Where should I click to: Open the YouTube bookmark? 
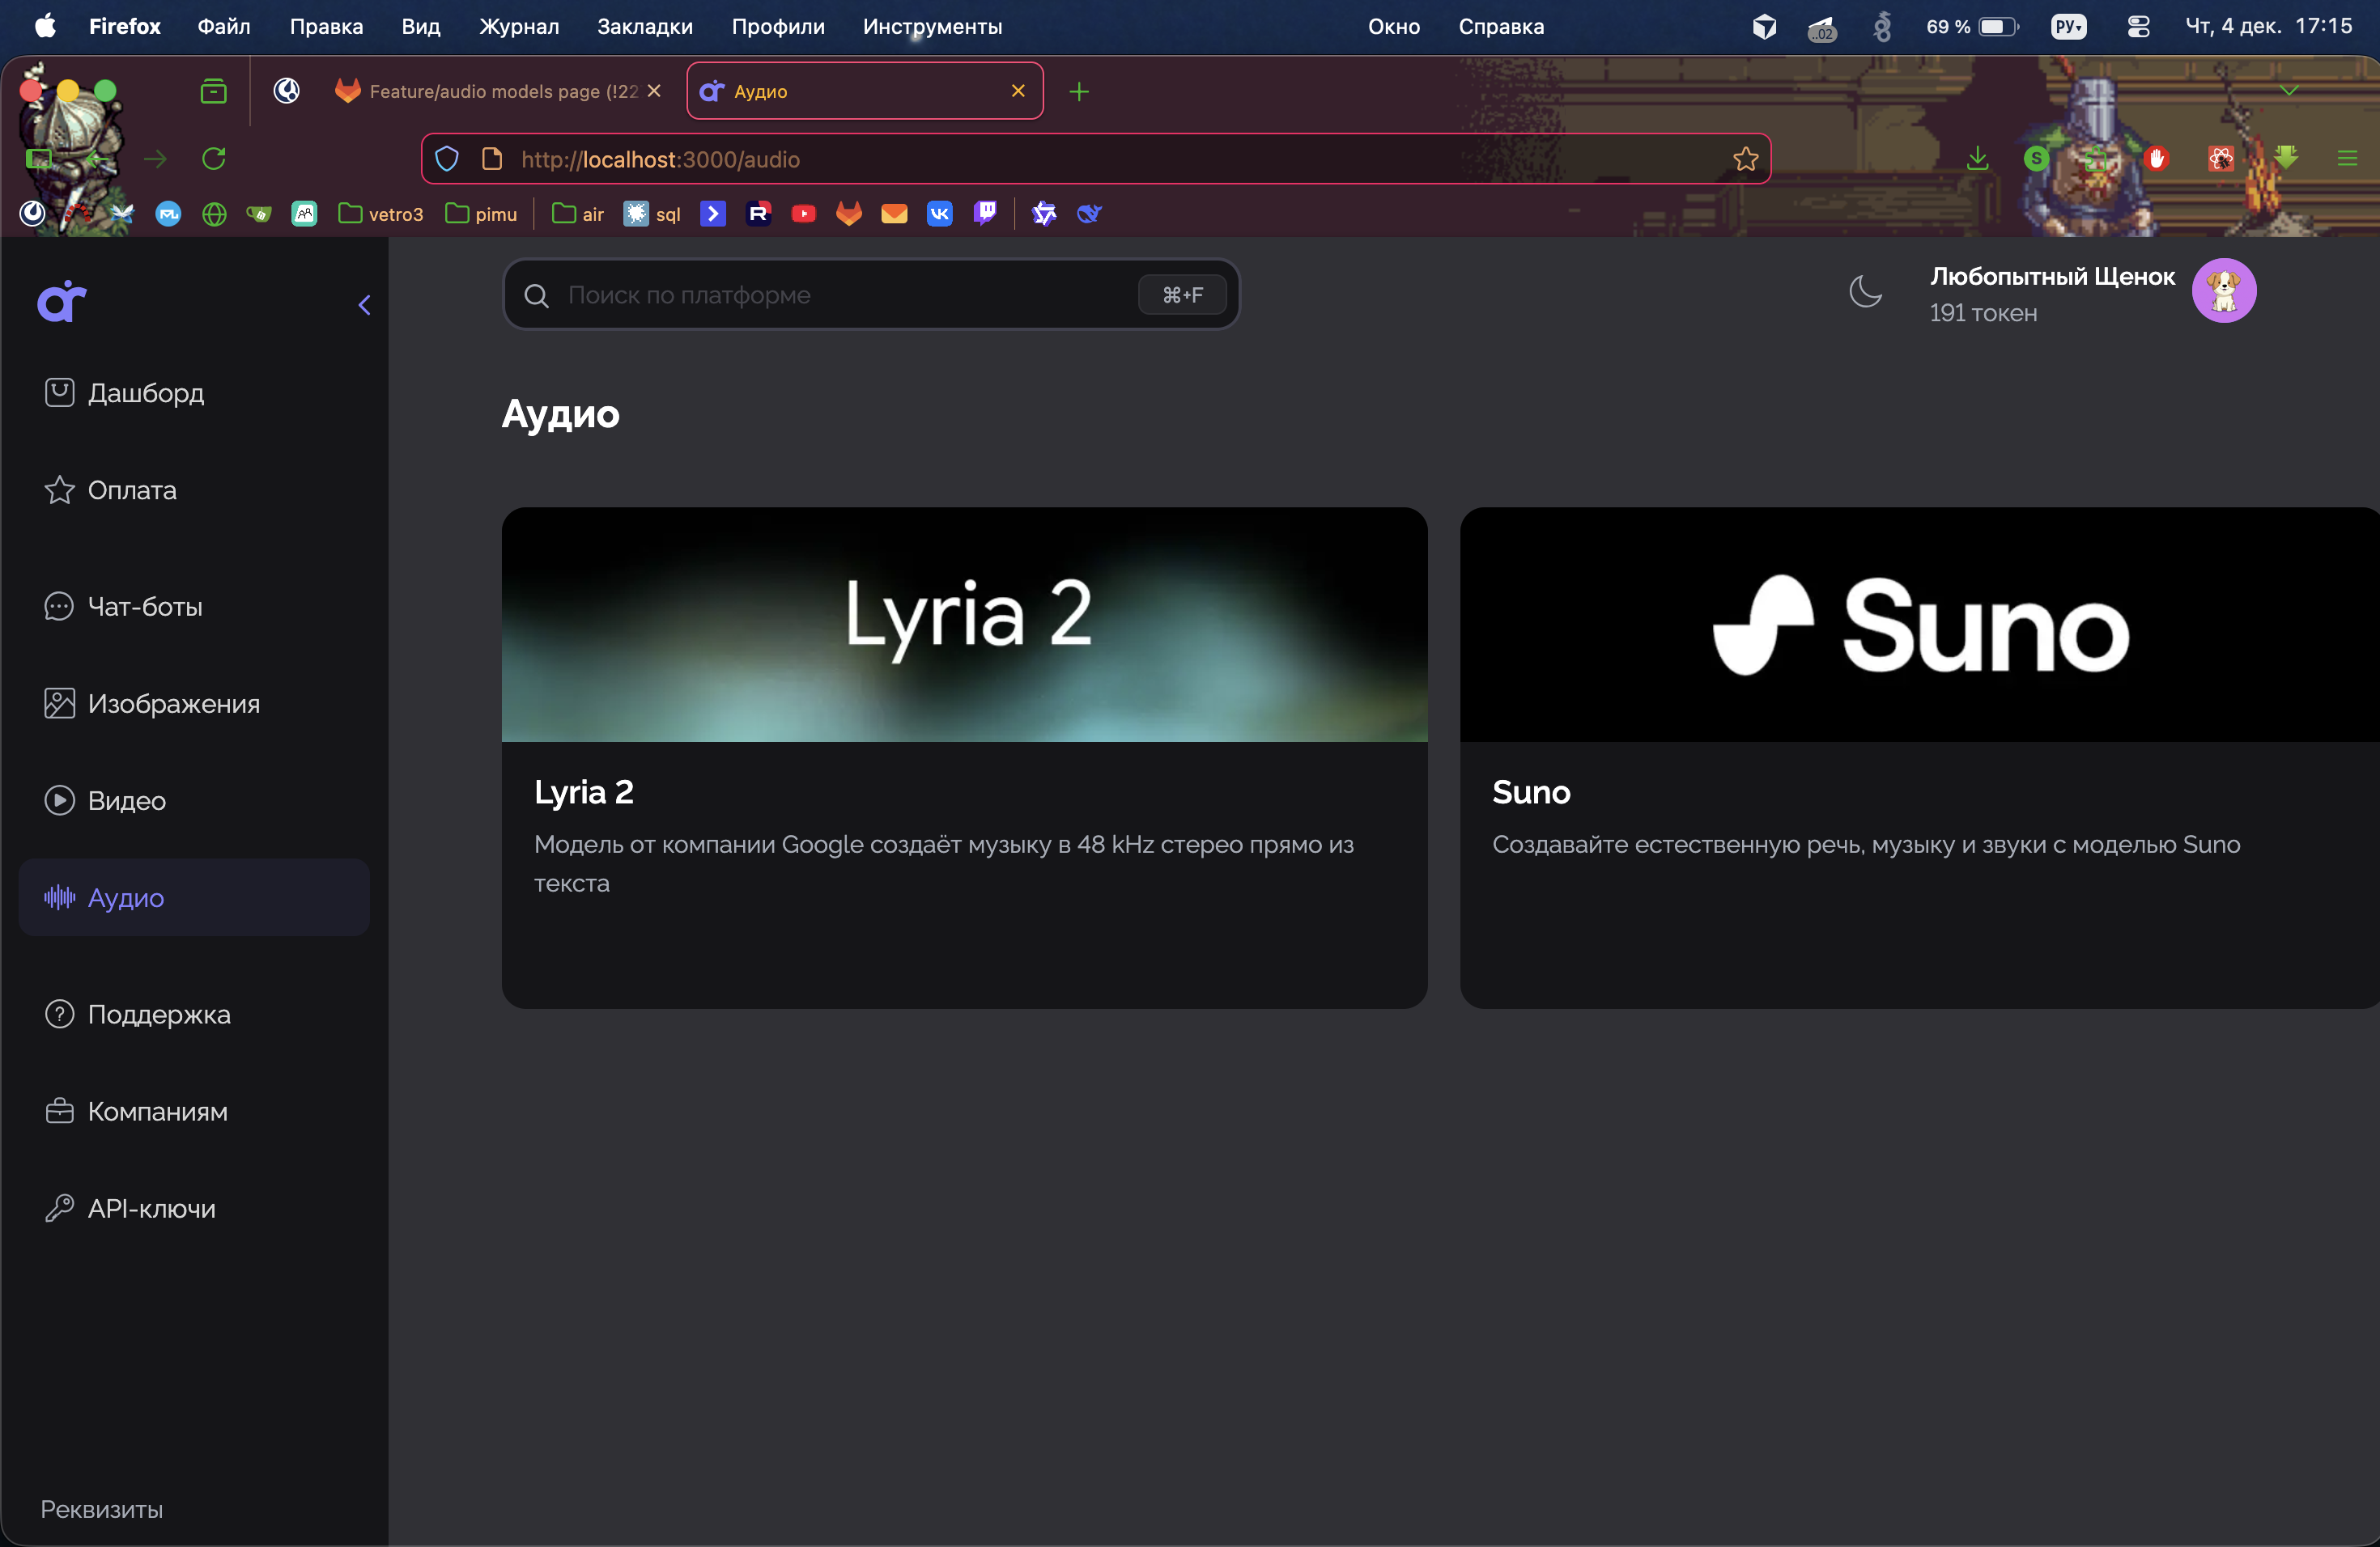click(x=803, y=214)
